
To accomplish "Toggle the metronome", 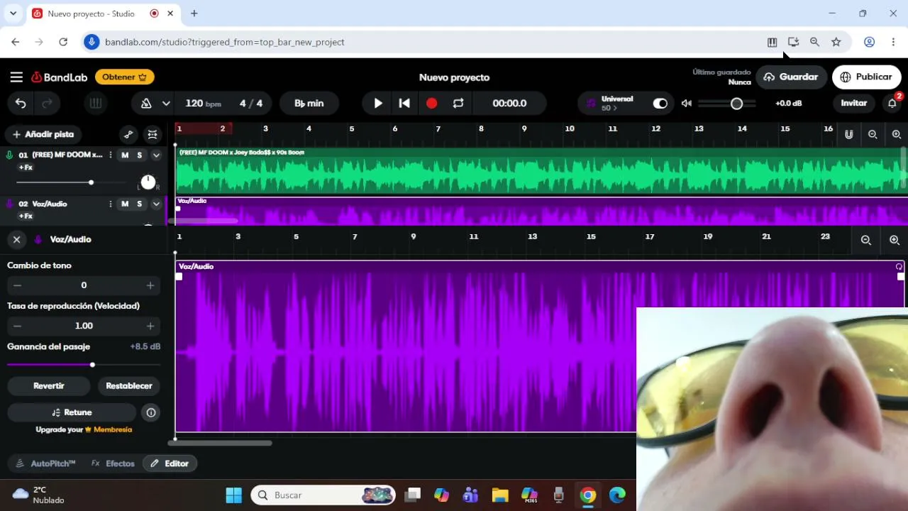I will click(146, 104).
